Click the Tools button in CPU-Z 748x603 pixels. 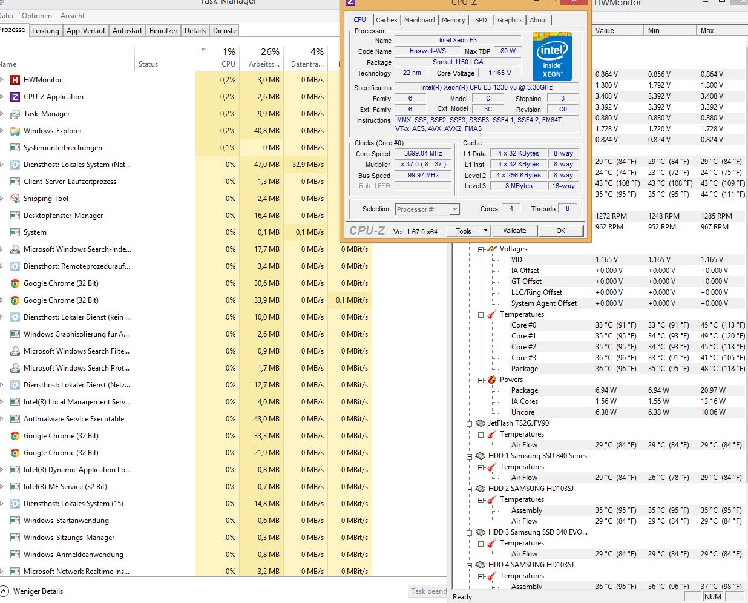tap(464, 231)
